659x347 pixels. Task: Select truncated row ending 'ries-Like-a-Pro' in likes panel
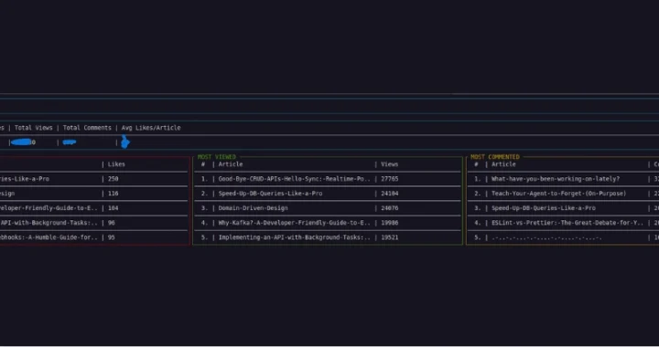pos(25,179)
